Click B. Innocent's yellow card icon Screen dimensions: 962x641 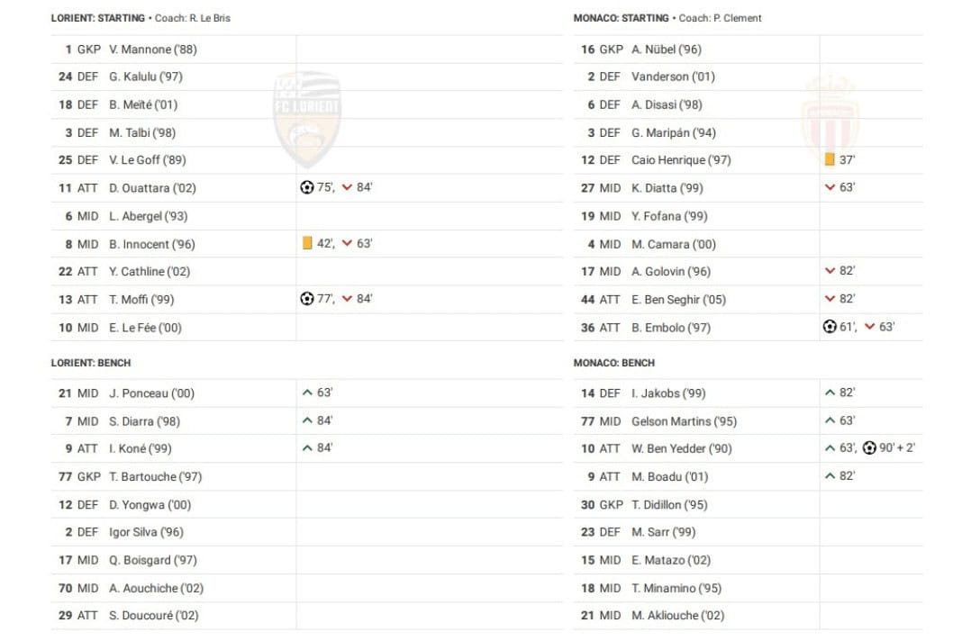(x=307, y=243)
